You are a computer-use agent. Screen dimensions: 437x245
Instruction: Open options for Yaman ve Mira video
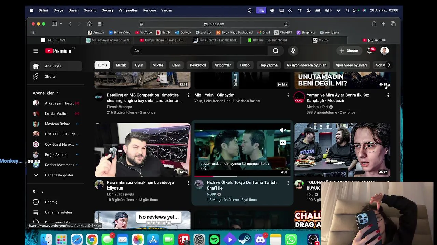tap(388, 95)
